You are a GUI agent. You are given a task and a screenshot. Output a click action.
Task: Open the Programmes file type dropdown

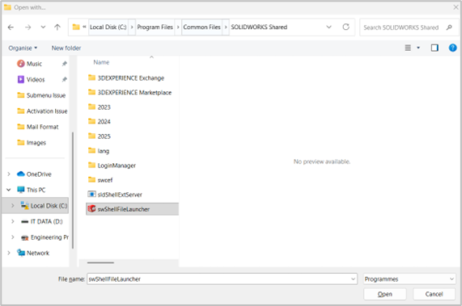coord(409,279)
